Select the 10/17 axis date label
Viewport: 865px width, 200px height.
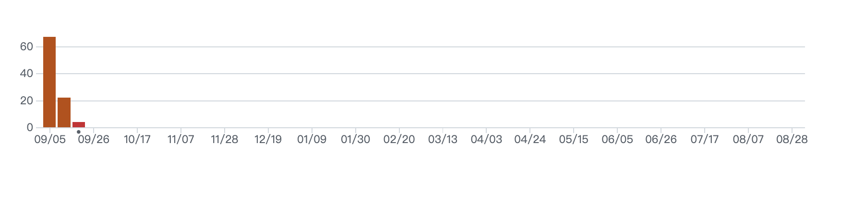click(137, 139)
